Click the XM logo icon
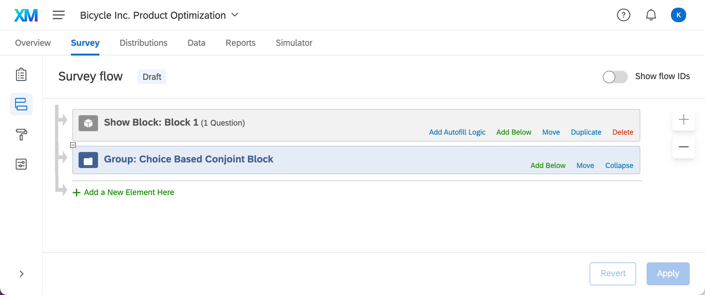This screenshot has height=295, width=705. [26, 15]
